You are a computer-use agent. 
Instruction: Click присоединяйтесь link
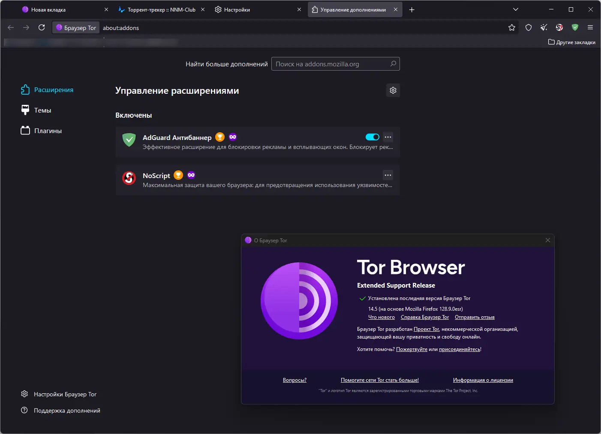(x=460, y=349)
